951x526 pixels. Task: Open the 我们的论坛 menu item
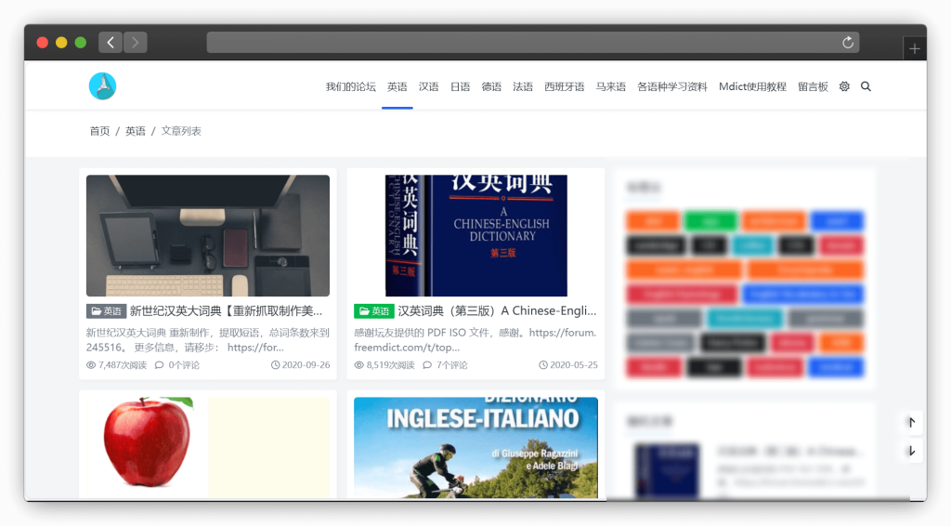[x=350, y=86]
